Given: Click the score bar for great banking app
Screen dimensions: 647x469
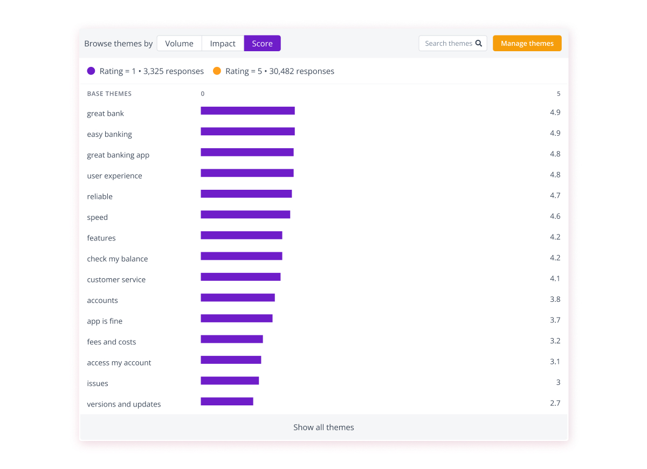Looking at the screenshot, I should coord(247,152).
